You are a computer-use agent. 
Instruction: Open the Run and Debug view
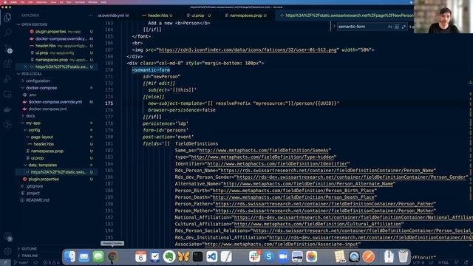pos(7,79)
